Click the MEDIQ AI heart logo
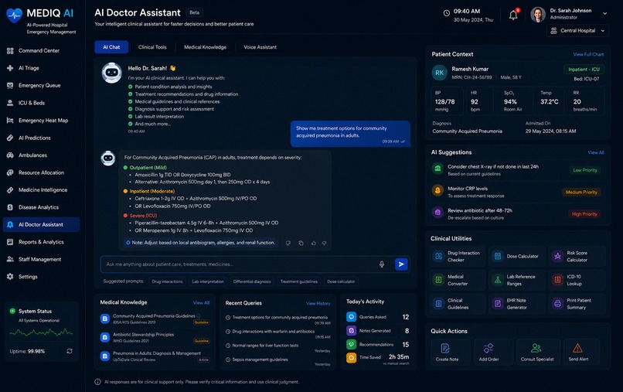The image size is (623, 392). [15, 16]
